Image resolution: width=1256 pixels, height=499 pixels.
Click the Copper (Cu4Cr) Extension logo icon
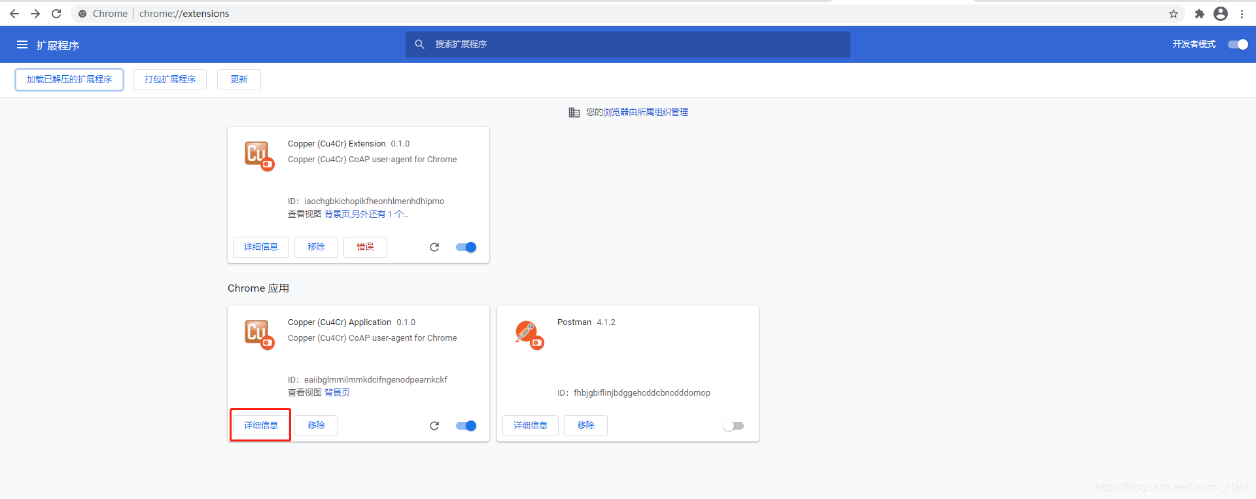click(x=259, y=156)
